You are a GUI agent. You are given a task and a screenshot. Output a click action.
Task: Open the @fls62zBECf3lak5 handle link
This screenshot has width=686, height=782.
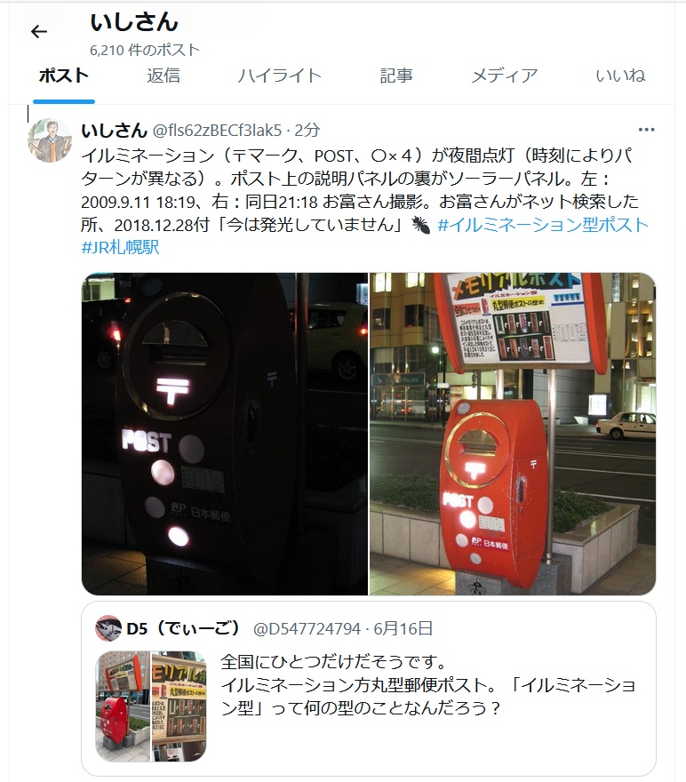coord(217,130)
